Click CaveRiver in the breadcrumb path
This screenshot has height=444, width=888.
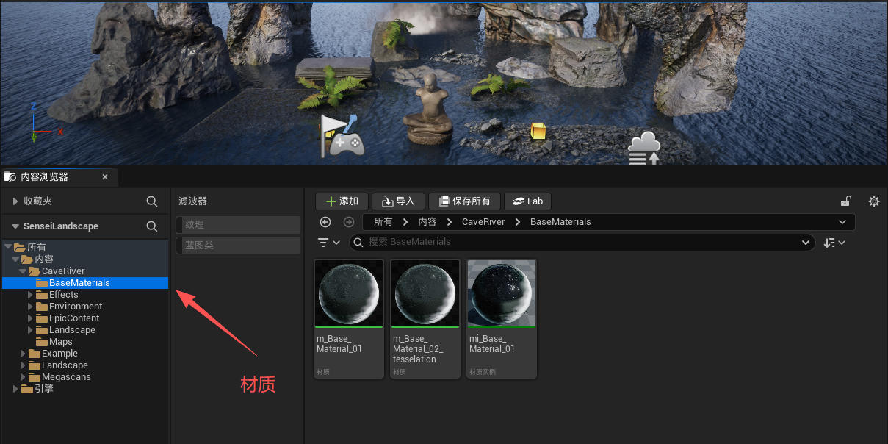(483, 221)
